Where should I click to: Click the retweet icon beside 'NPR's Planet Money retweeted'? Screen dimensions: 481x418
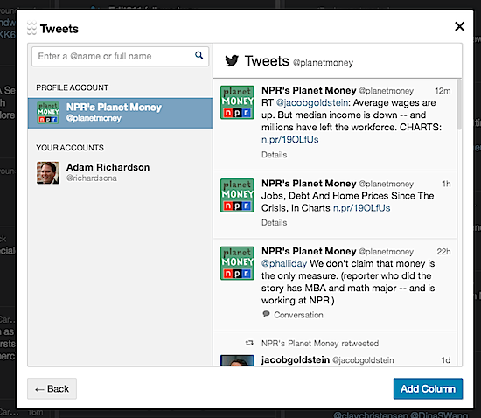249,343
